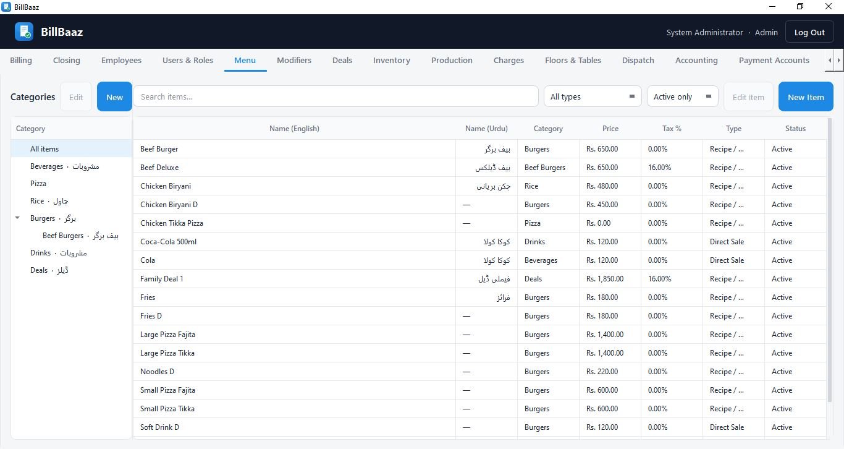Open the All types dropdown

tap(593, 96)
